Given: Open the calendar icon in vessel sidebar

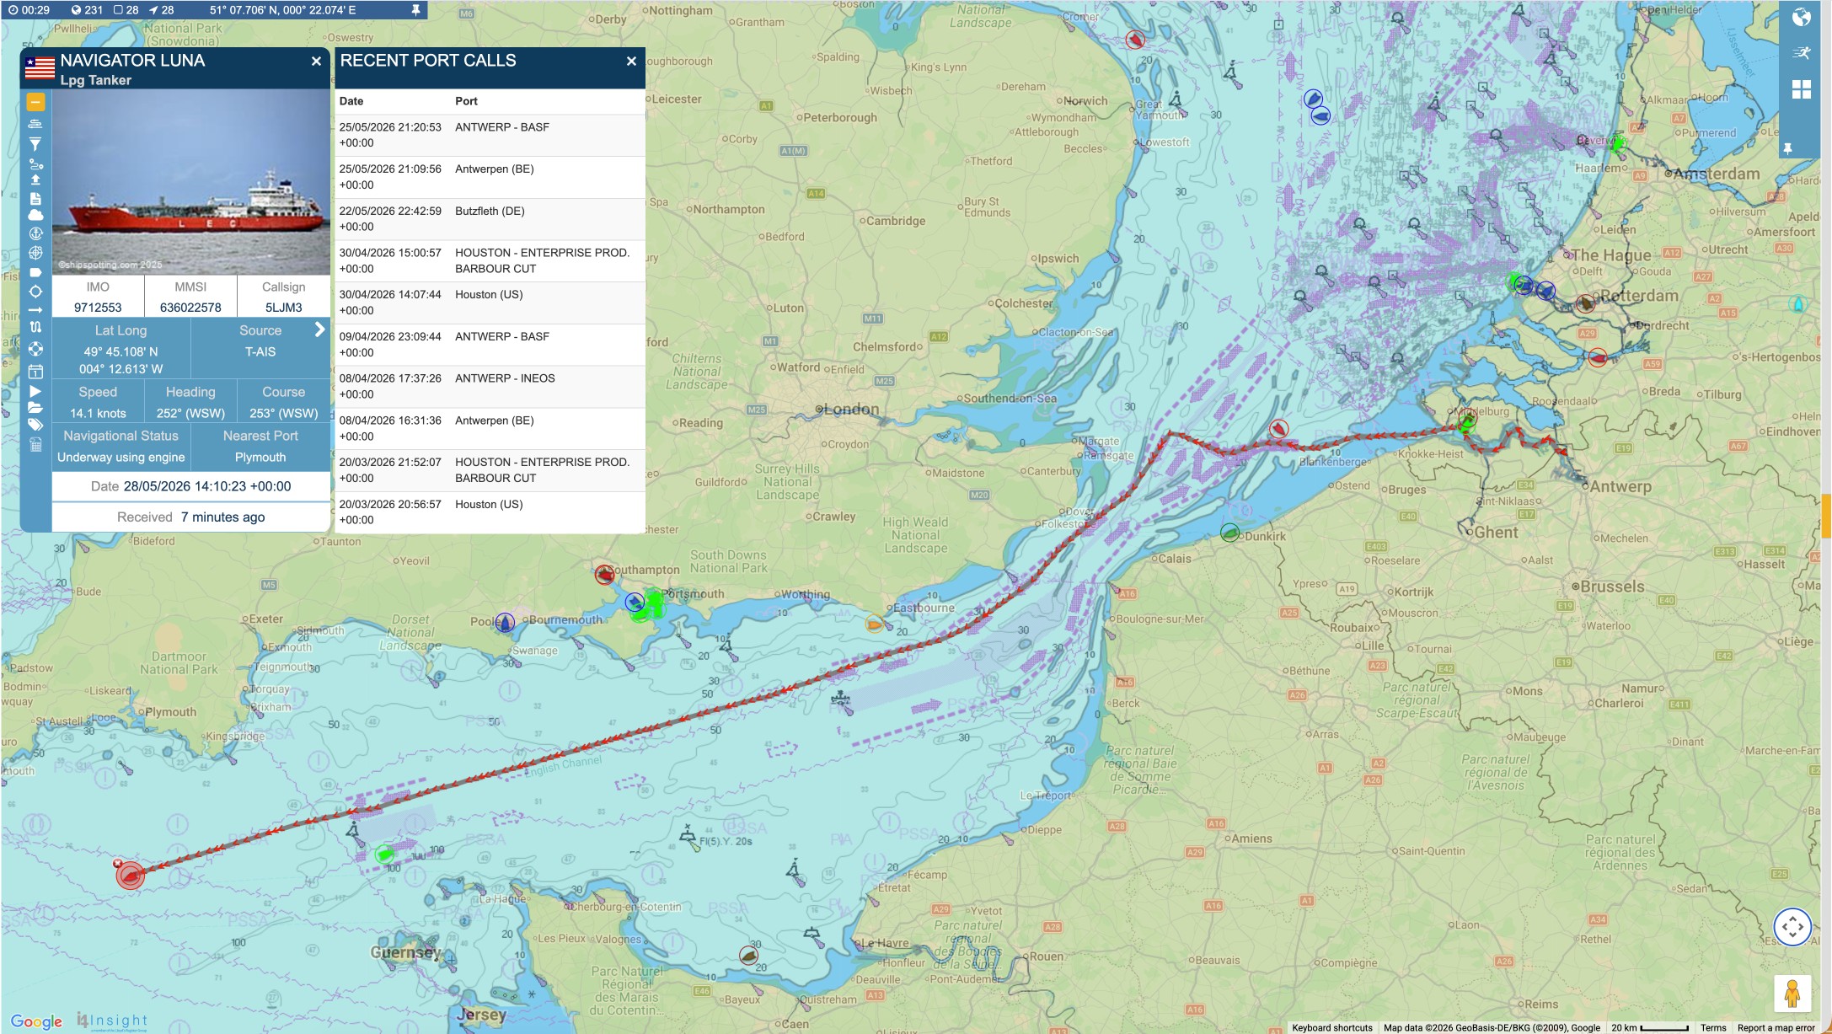Looking at the screenshot, I should (35, 372).
